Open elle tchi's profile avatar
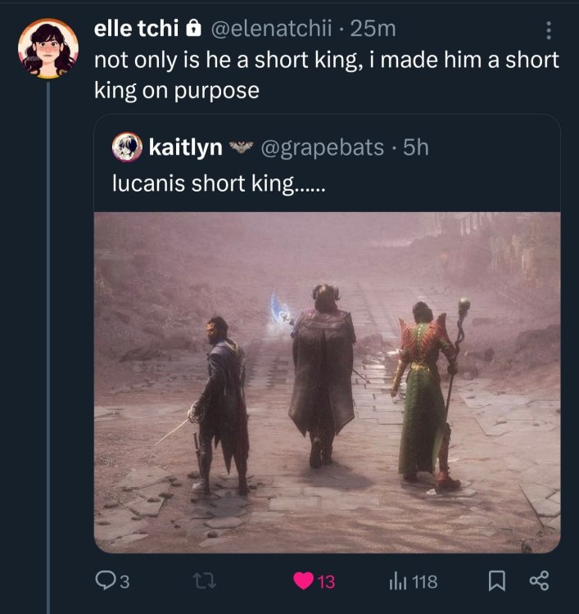This screenshot has width=579, height=614. point(49,48)
